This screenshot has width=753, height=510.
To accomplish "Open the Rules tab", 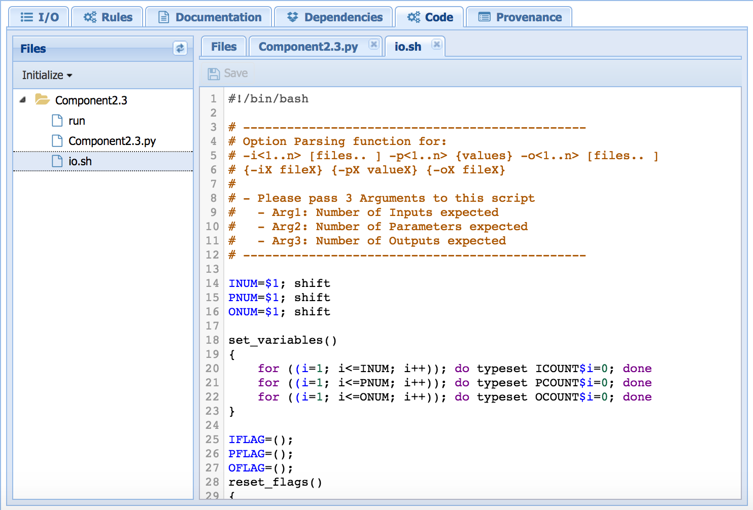I will coord(108,17).
